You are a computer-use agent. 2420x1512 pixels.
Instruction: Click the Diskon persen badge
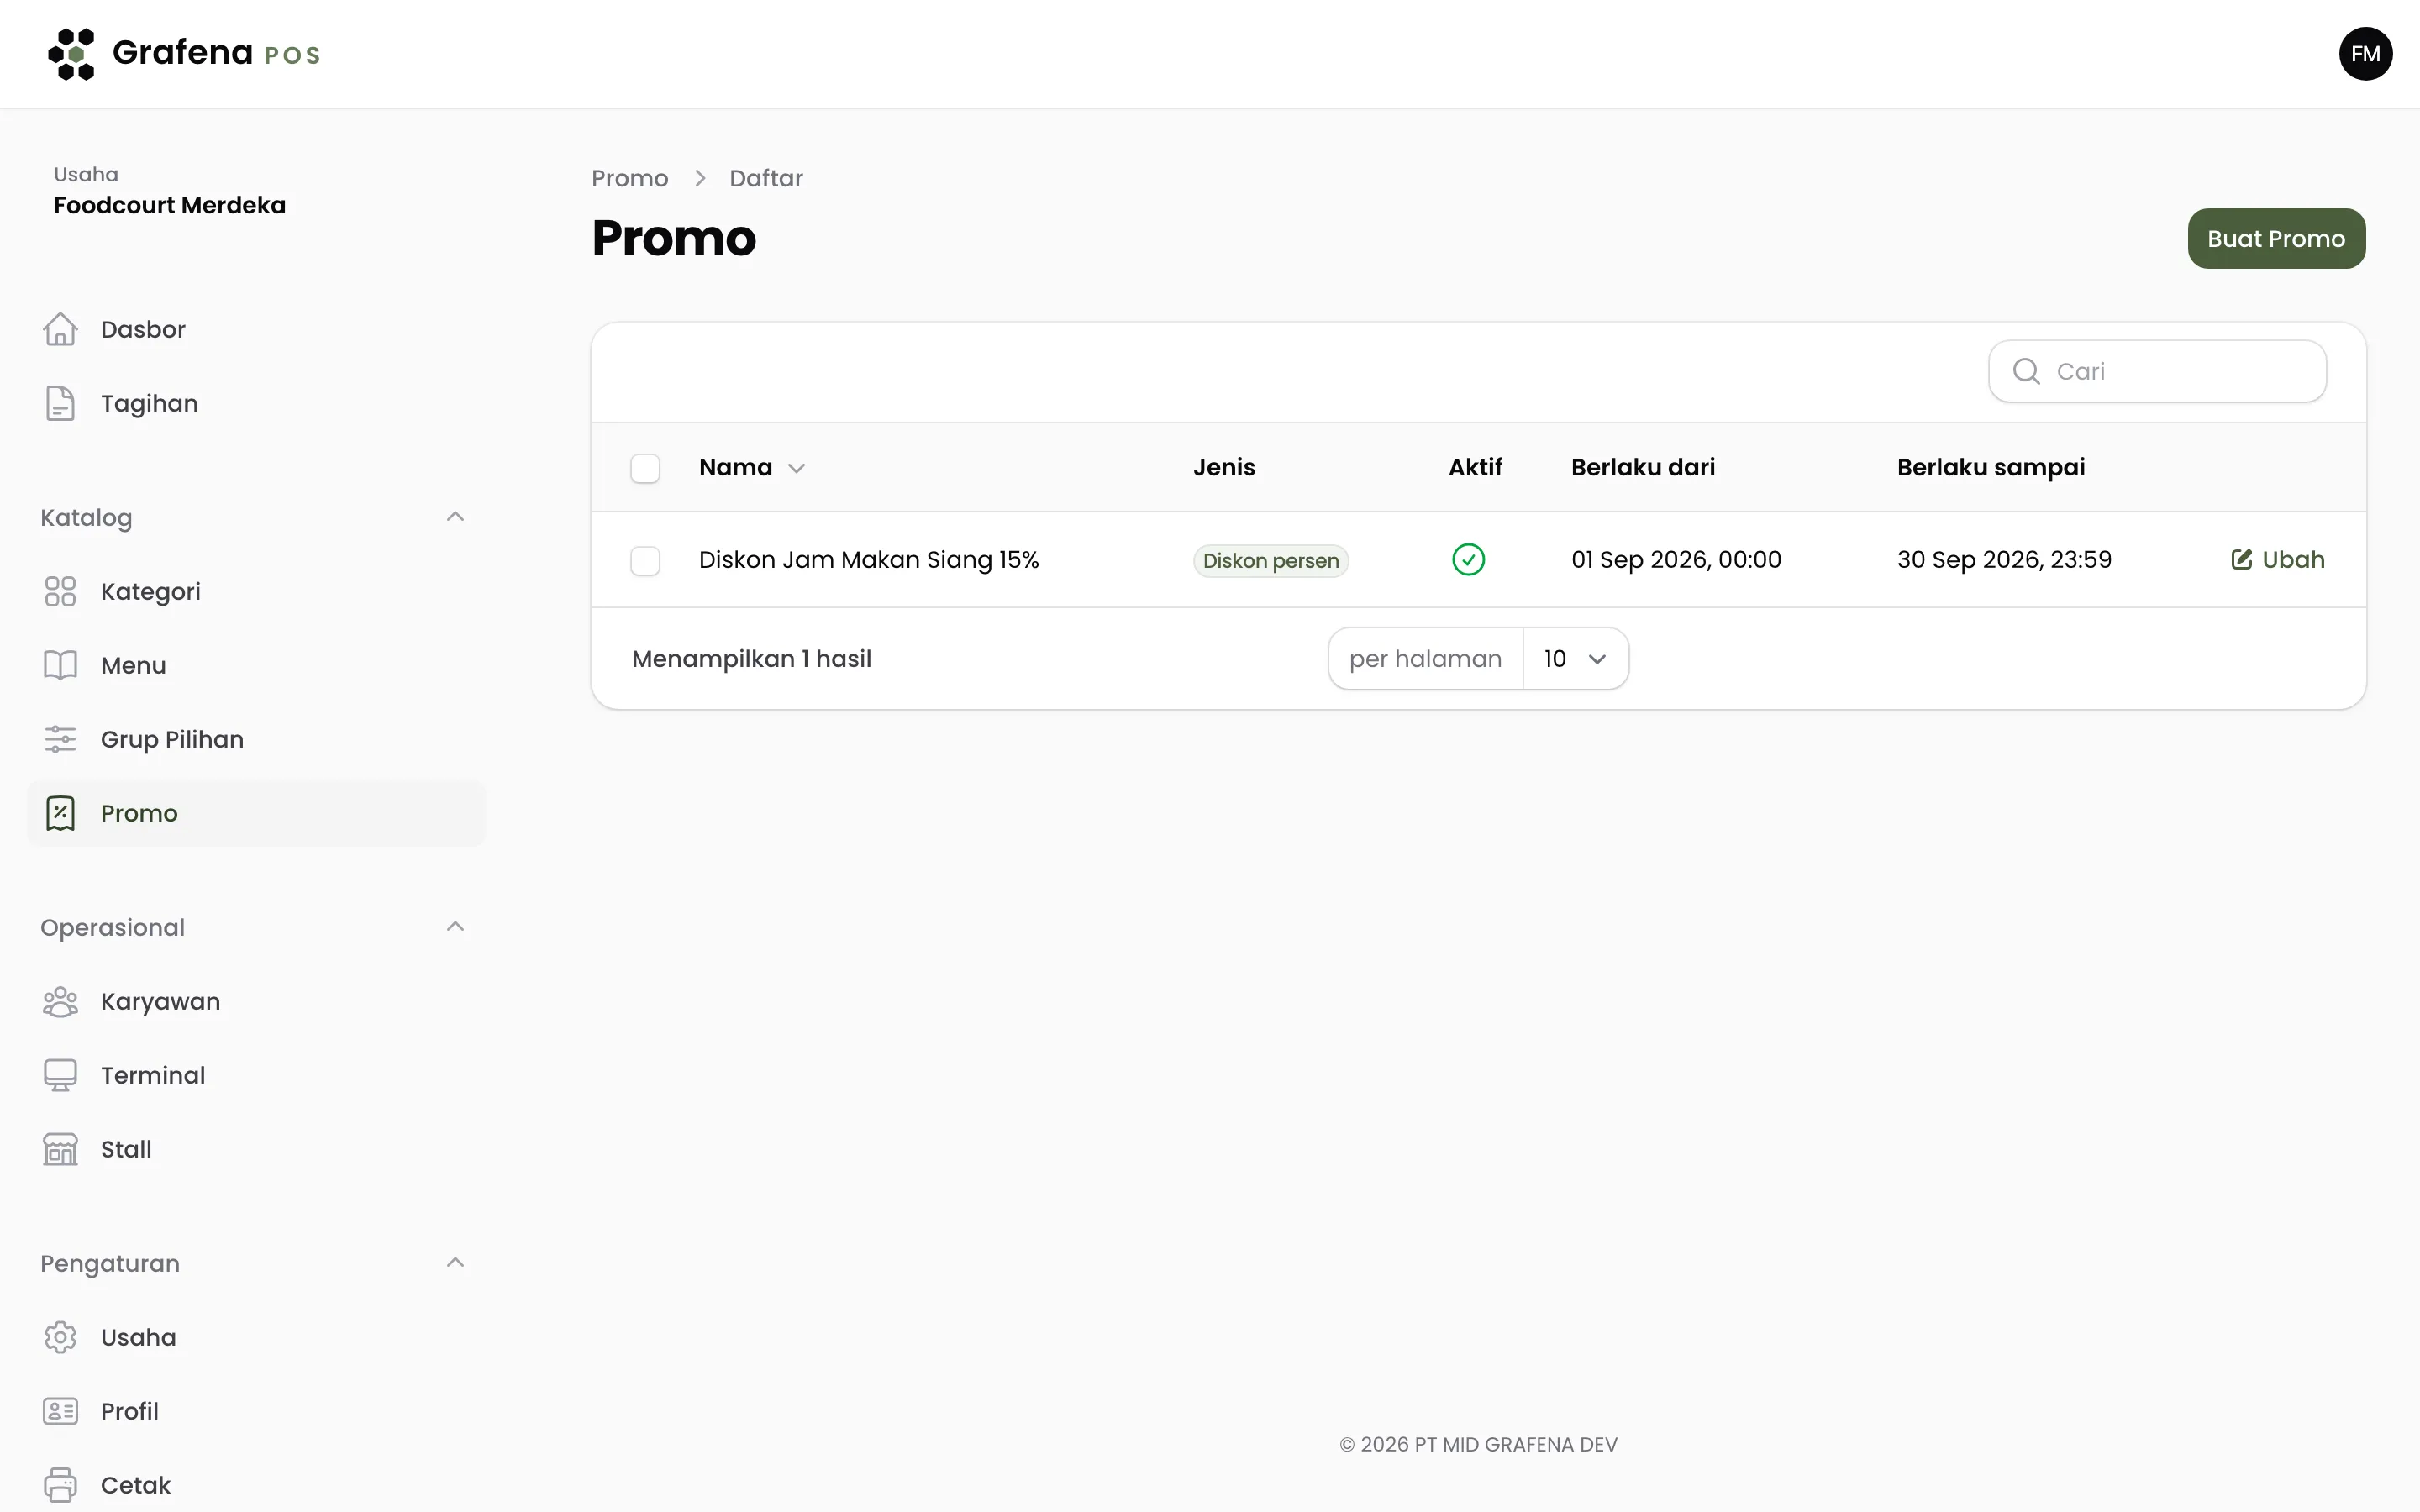[1270, 560]
